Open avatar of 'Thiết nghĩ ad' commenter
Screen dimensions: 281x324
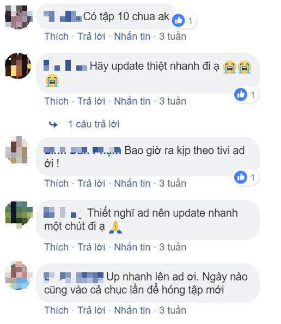click(19, 215)
